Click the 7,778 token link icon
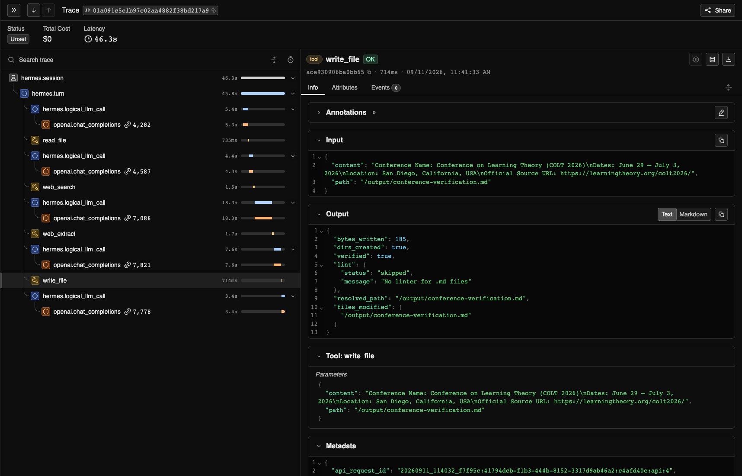 pos(128,312)
